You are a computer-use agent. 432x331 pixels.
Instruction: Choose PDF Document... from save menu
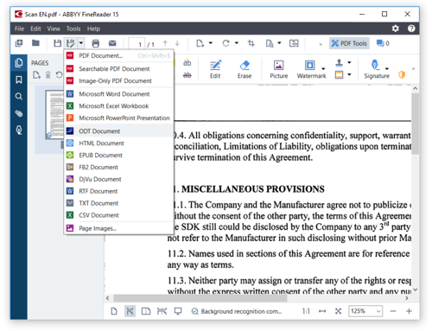coord(119,55)
